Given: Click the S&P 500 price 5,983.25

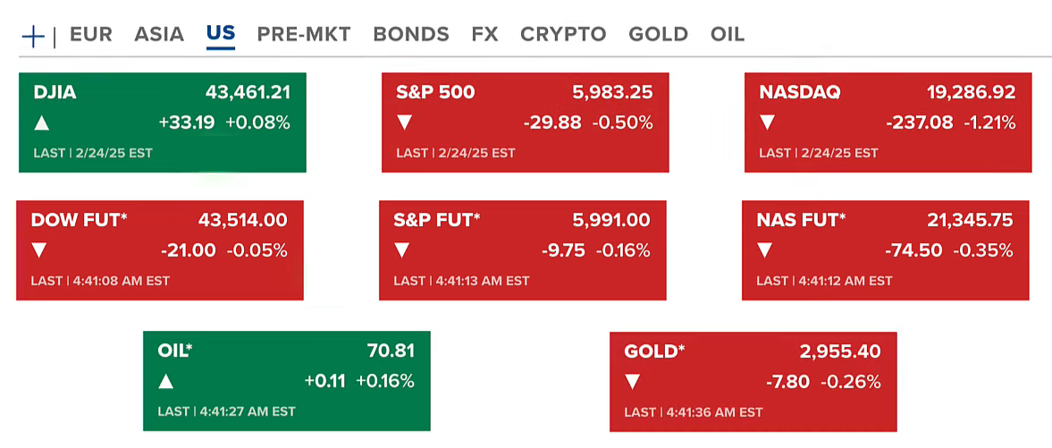Looking at the screenshot, I should (612, 92).
